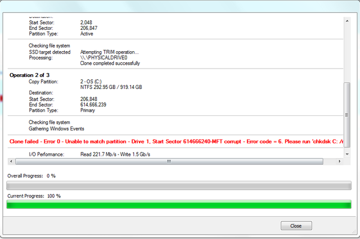
Task: Click start sector value '206,848'
Action: click(89, 99)
